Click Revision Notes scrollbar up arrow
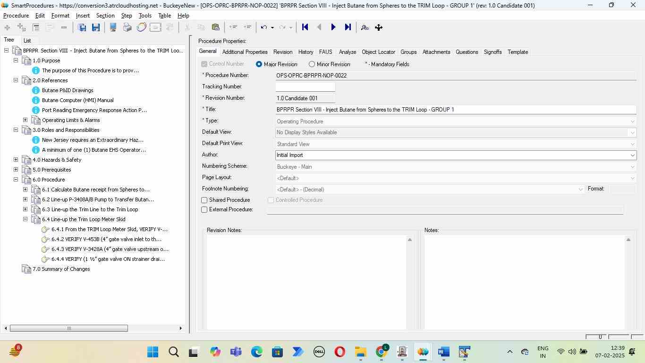This screenshot has width=645, height=363. point(410,240)
